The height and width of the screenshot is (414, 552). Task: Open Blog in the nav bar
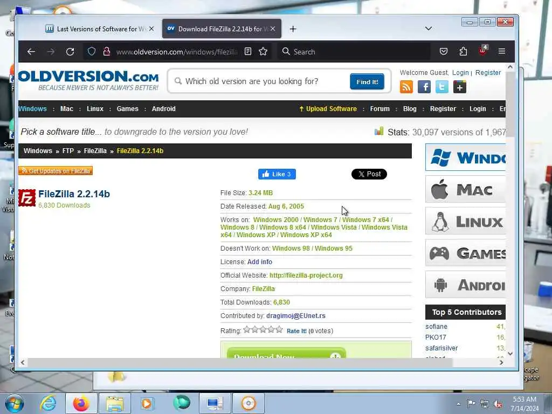[x=410, y=109]
